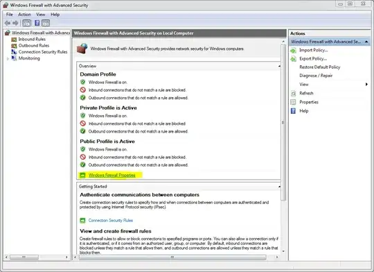Click Public Profile green outbound allowed icon
This screenshot has width=374, height=272.
click(83, 164)
